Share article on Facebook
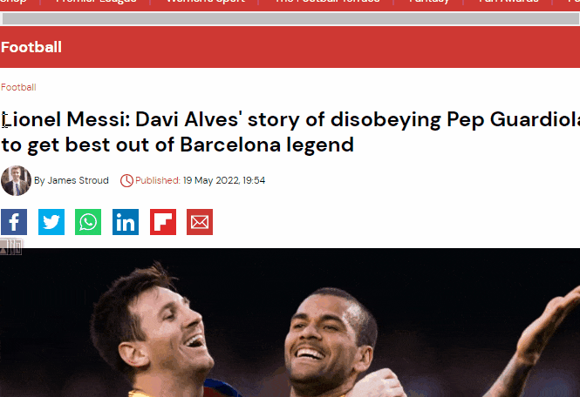 click(14, 222)
